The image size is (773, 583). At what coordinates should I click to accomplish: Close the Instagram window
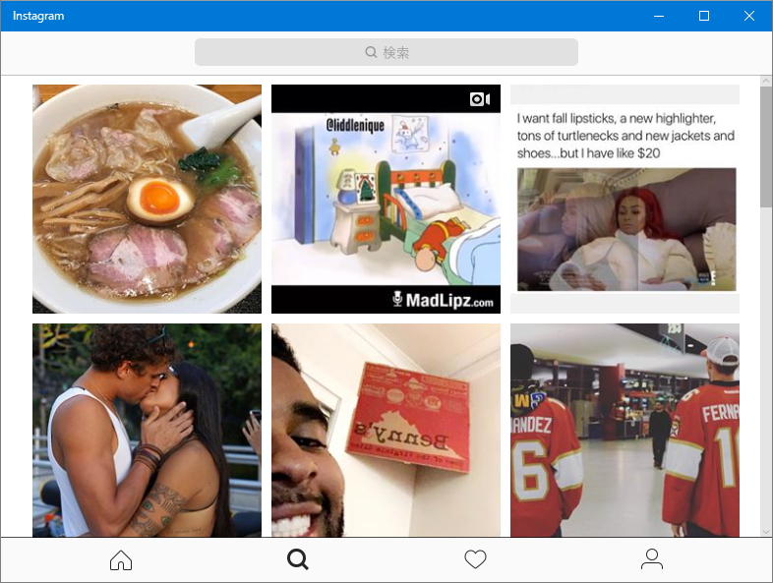click(x=749, y=16)
